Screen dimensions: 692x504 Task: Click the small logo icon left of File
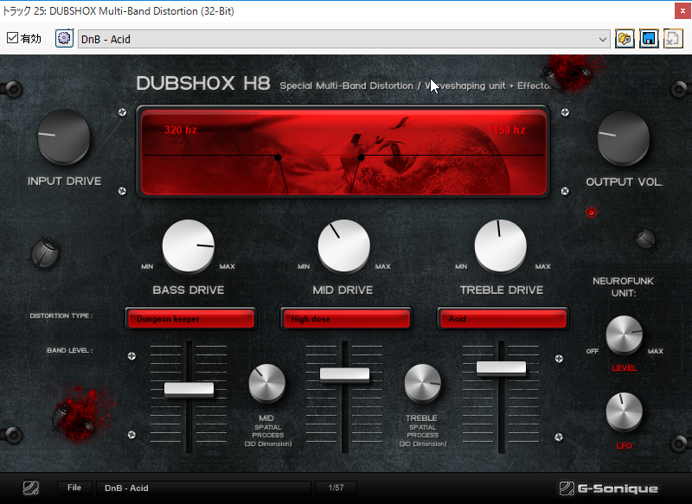click(31, 488)
